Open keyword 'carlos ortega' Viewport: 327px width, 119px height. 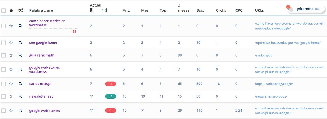[x=40, y=84]
